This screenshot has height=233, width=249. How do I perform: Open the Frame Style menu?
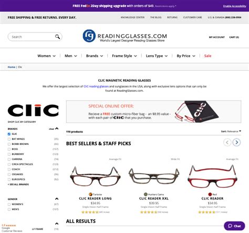point(124,56)
